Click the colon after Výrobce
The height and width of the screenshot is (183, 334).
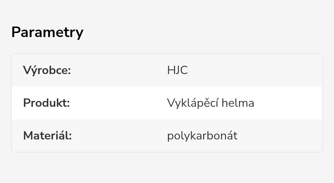tap(70, 72)
